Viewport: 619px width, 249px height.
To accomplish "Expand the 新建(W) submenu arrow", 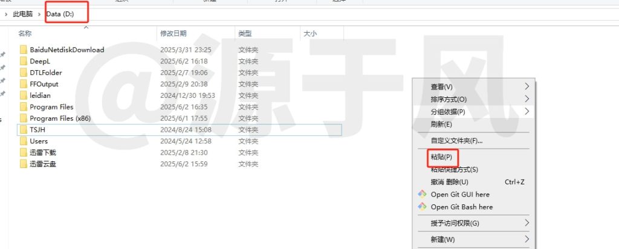I will pyautogui.click(x=527, y=239).
